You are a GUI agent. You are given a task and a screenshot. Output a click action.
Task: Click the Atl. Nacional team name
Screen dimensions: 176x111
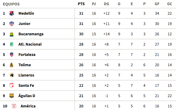click(30, 44)
